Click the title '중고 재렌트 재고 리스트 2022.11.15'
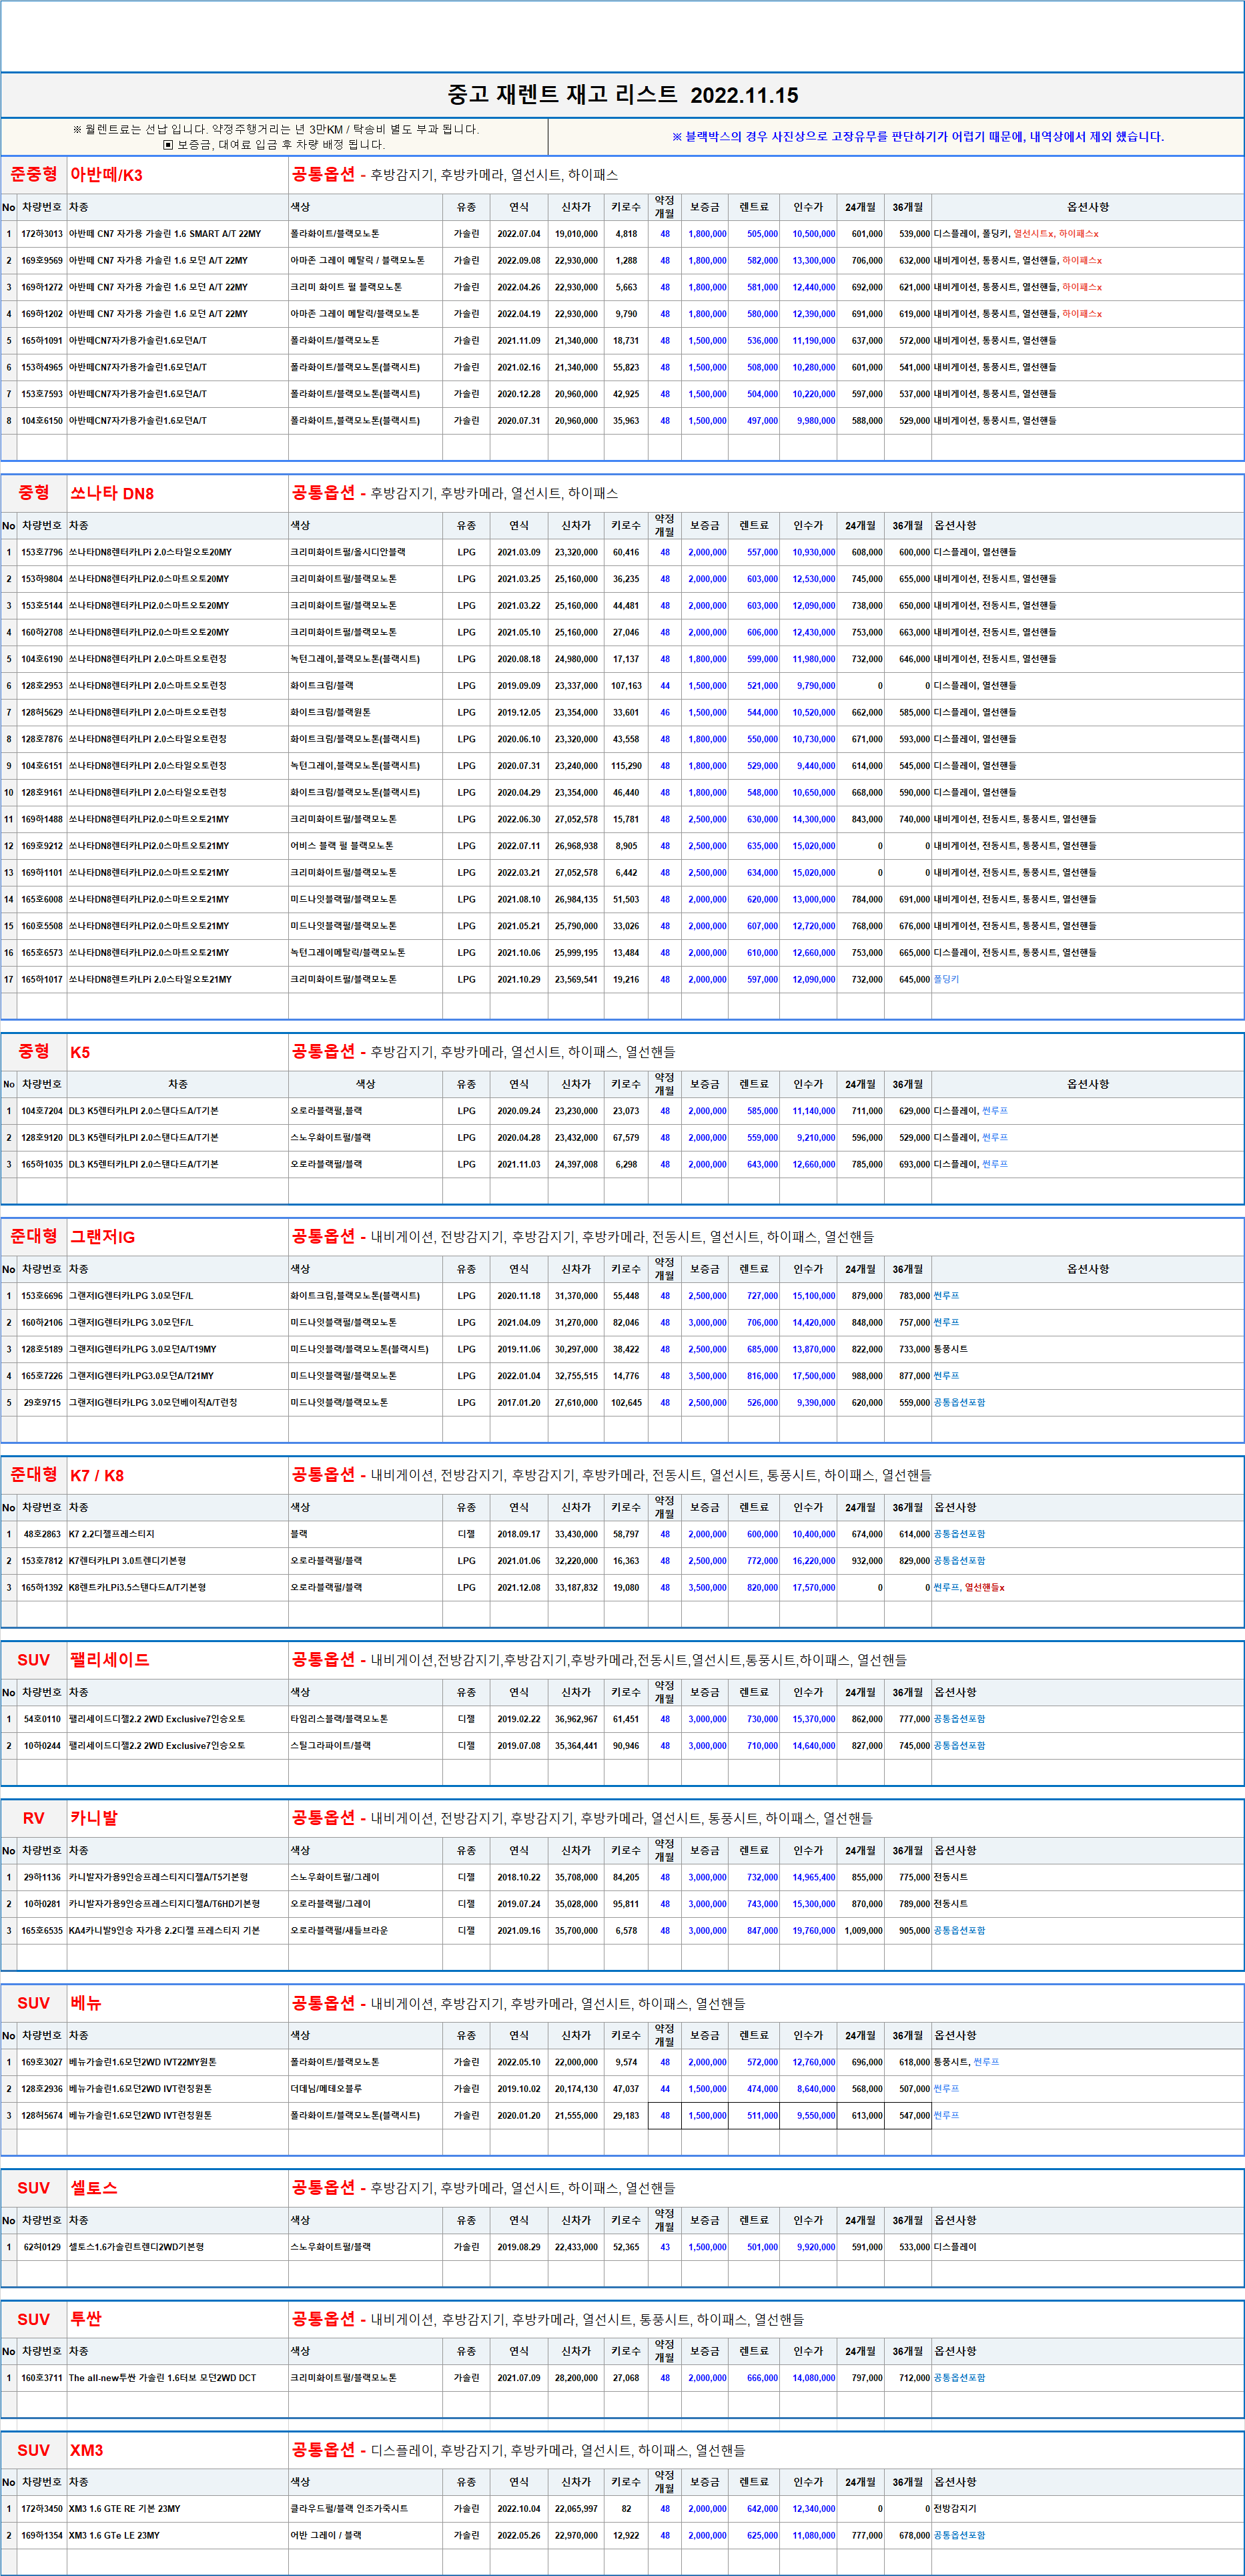The image size is (1245, 2576). point(622,95)
